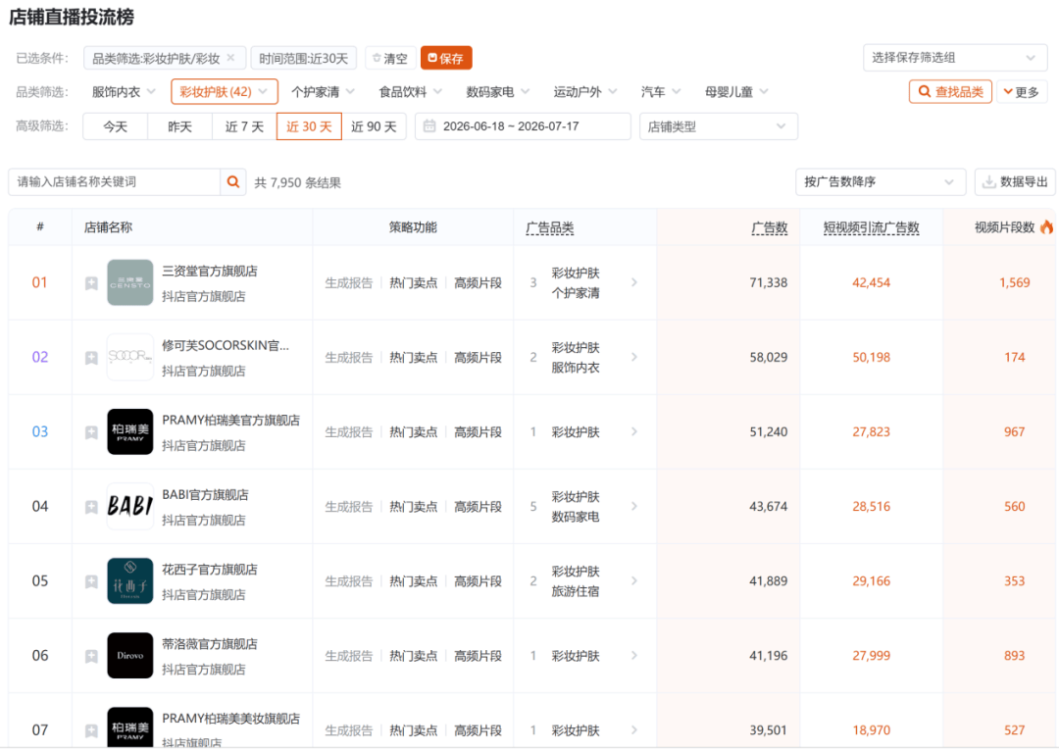This screenshot has width=1059, height=751.
Task: Click 高频片段 for 蒂洛薇官方旗舰店
Action: 479,656
